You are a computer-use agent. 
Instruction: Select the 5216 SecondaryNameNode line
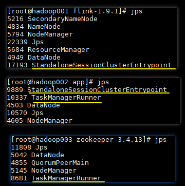[x=52, y=19]
